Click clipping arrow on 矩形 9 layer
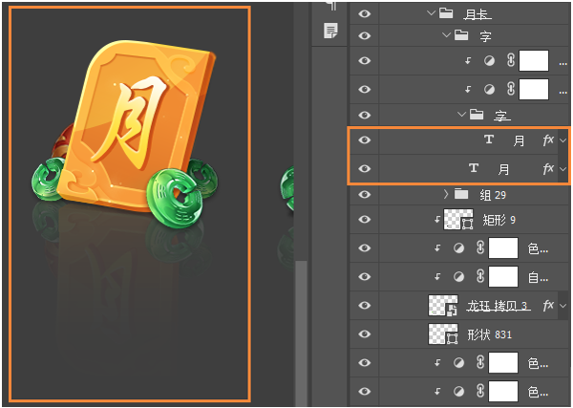The width and height of the screenshot is (573, 408). (437, 220)
